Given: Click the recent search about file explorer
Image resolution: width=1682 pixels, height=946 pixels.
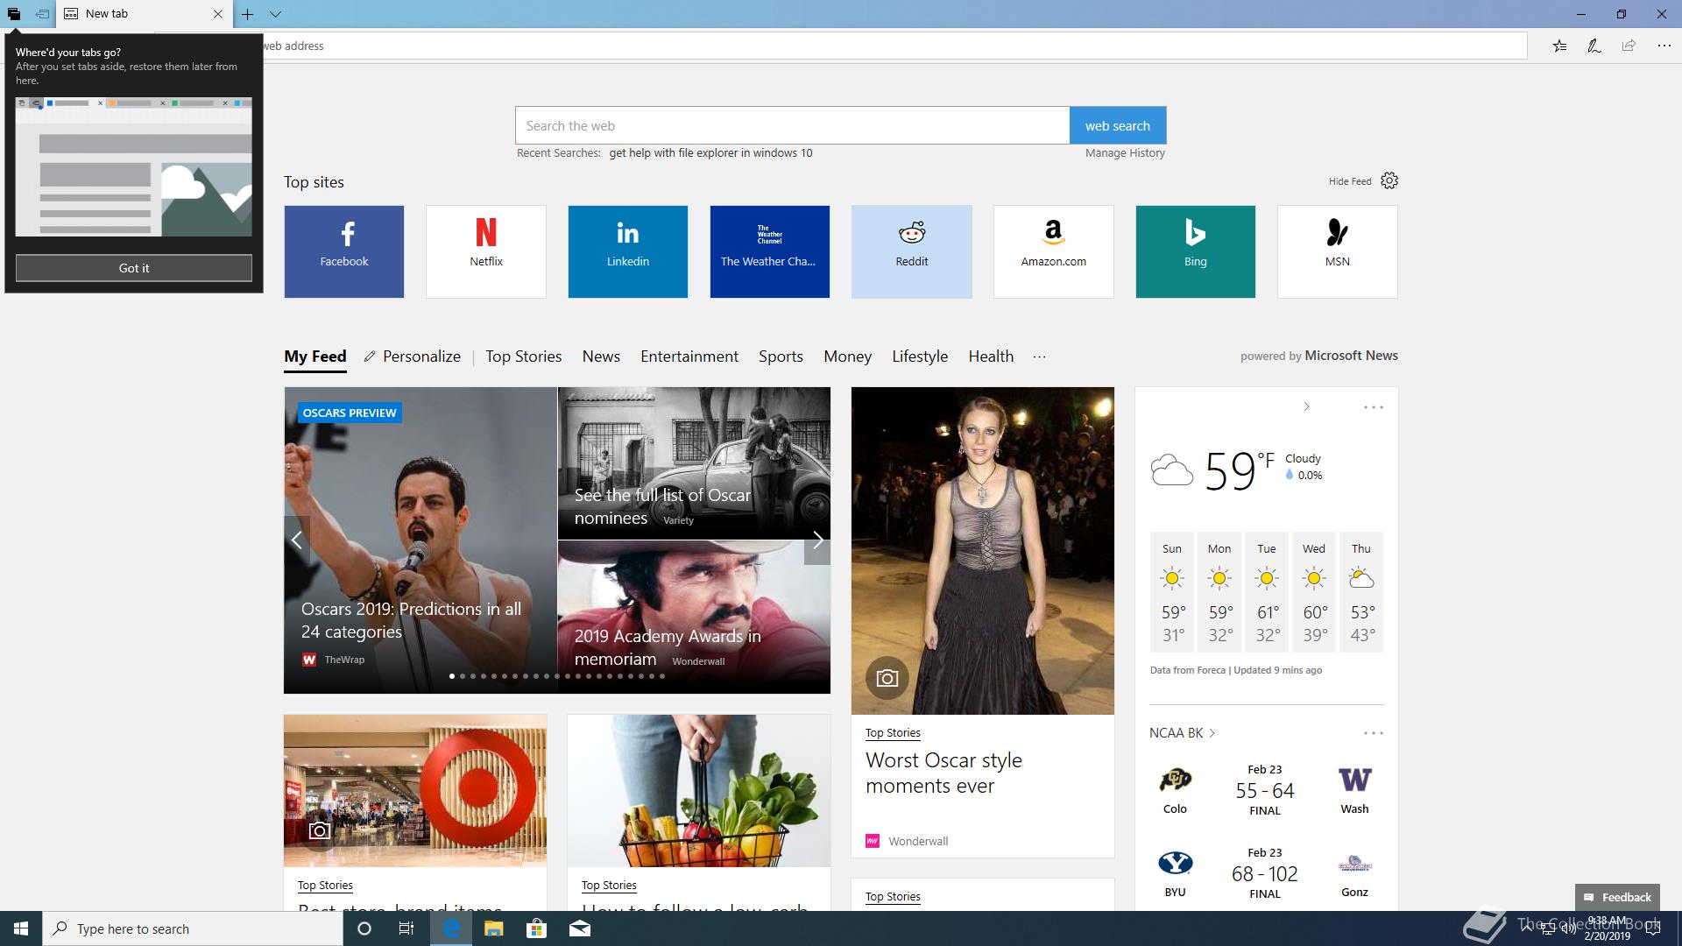Looking at the screenshot, I should pos(710,152).
